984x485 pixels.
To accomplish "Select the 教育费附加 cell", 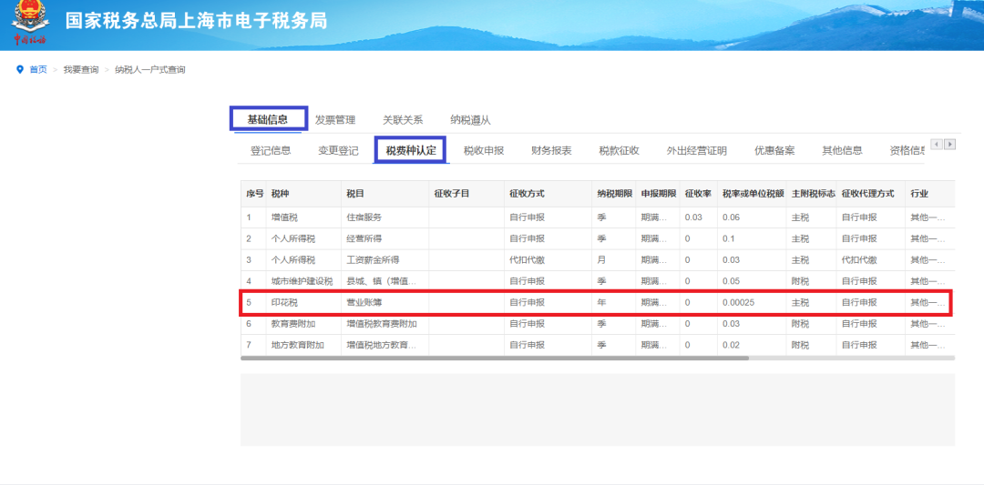I will [293, 324].
